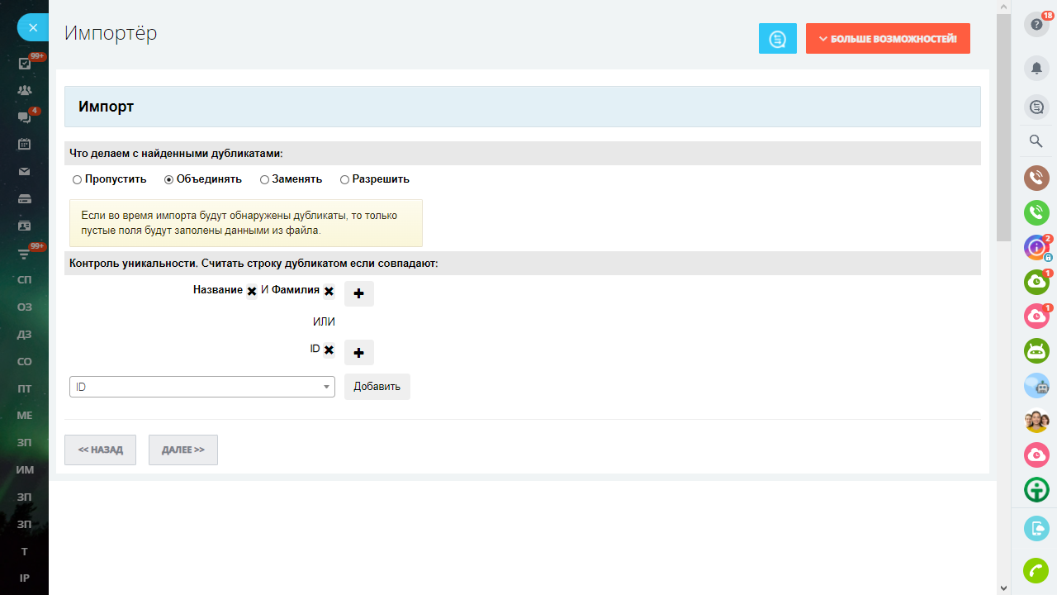Click the scrollbar up arrow
The image size is (1057, 595).
[1003, 7]
